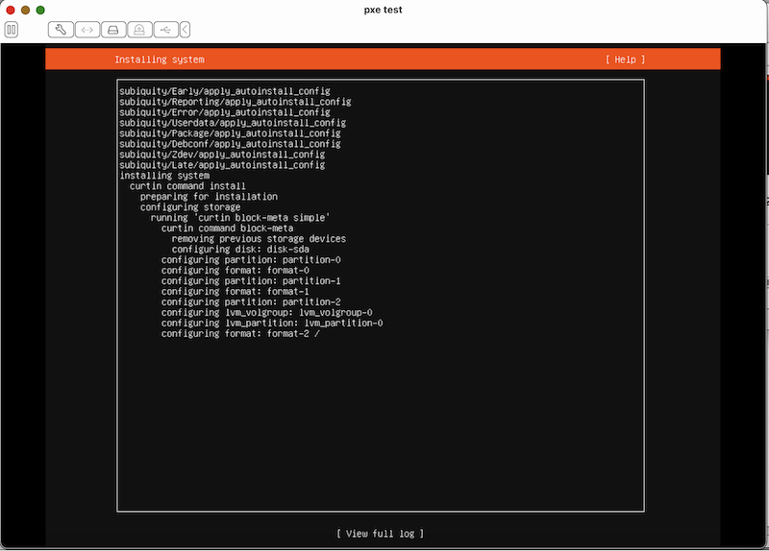
Task: Click 'configuring format: format-2' line
Action: coord(240,333)
